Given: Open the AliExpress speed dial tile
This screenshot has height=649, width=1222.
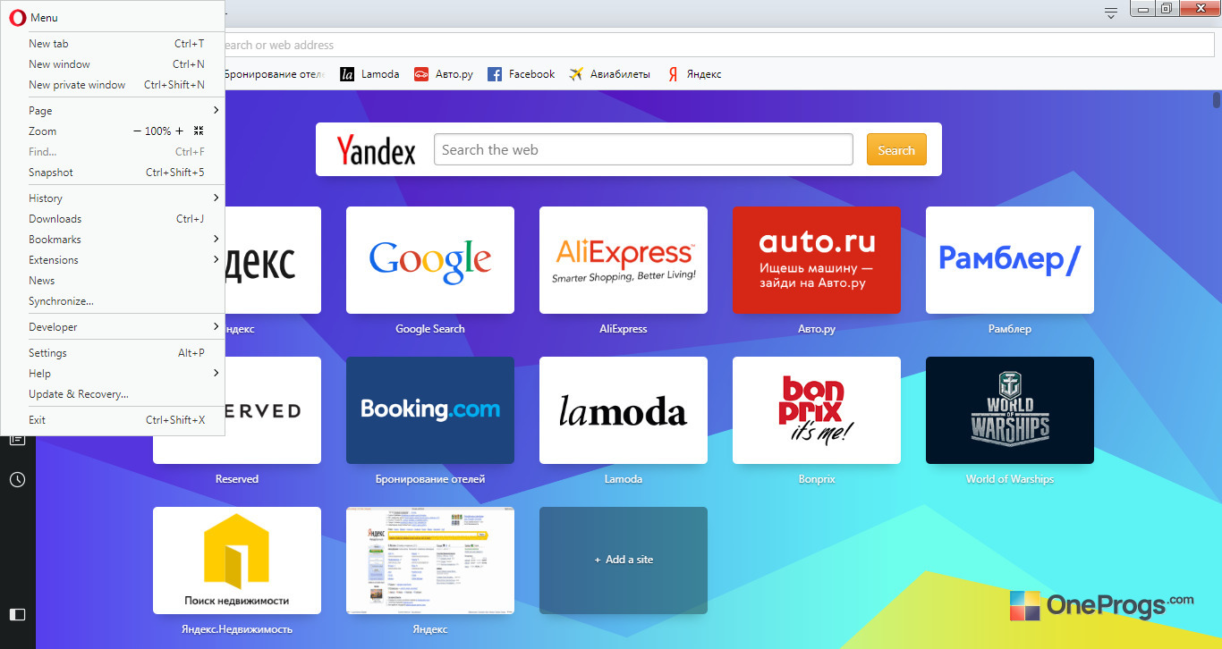Looking at the screenshot, I should pos(624,260).
